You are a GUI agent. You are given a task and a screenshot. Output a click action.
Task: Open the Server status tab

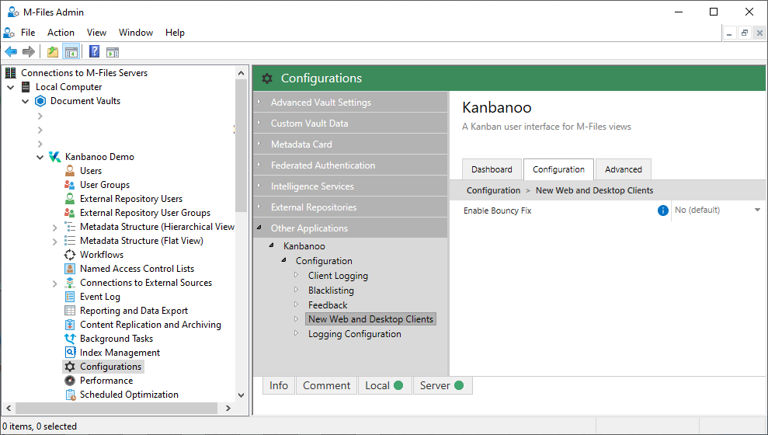(x=443, y=385)
